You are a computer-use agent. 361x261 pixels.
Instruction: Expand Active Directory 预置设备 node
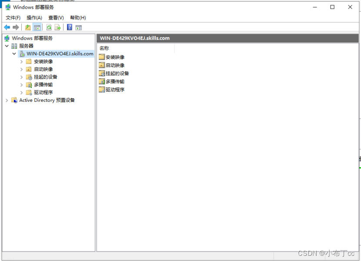coord(7,100)
